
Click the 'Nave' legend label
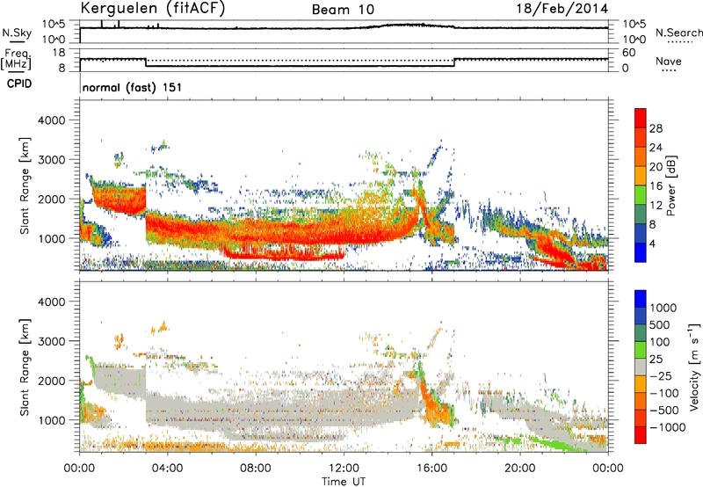click(669, 62)
